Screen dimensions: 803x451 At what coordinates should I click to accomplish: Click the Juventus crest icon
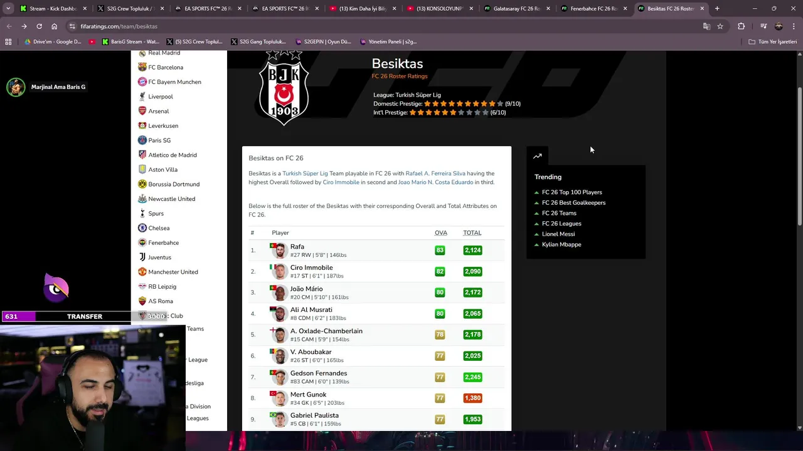coord(142,257)
